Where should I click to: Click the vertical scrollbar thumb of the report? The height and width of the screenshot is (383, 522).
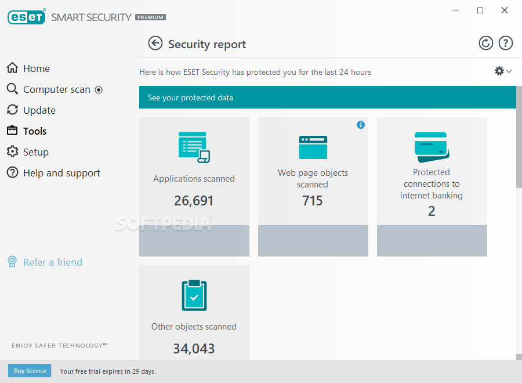(519, 136)
